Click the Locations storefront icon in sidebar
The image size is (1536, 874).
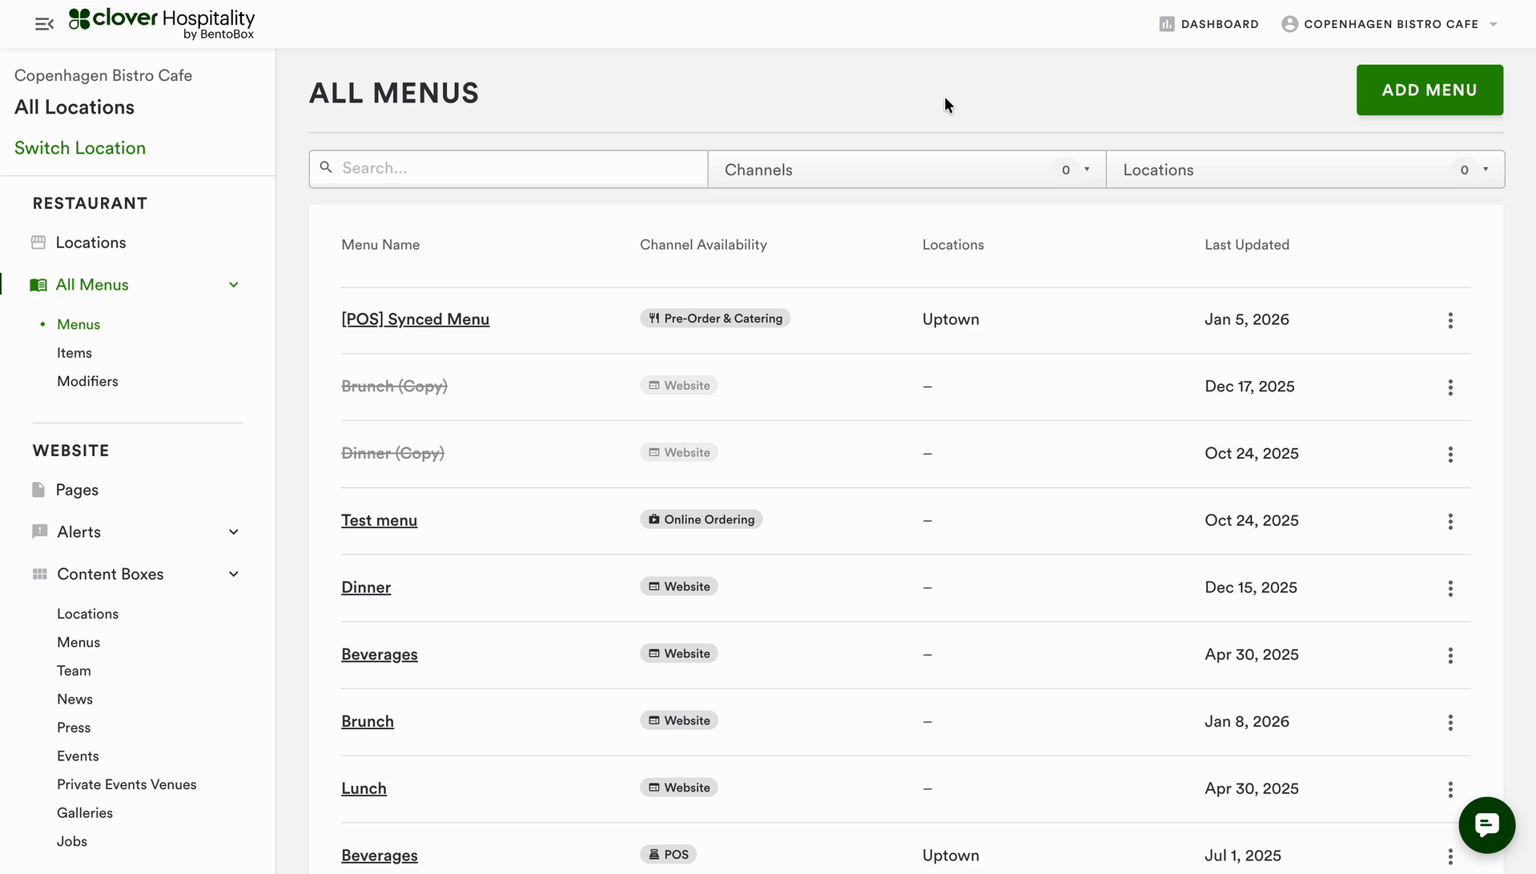38,243
